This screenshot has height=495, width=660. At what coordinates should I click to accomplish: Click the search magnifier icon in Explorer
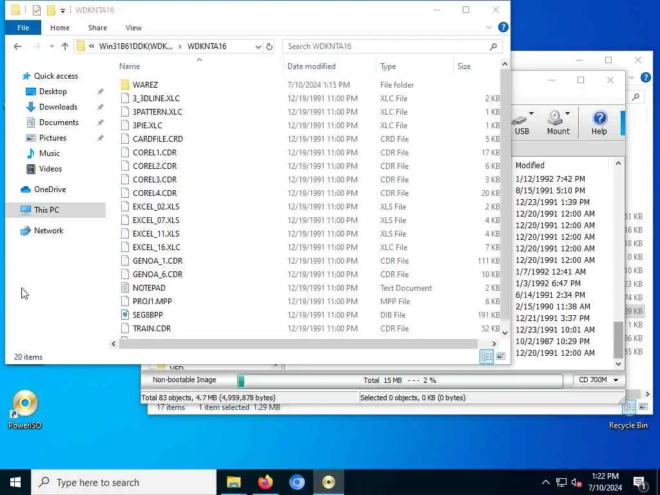click(x=493, y=46)
